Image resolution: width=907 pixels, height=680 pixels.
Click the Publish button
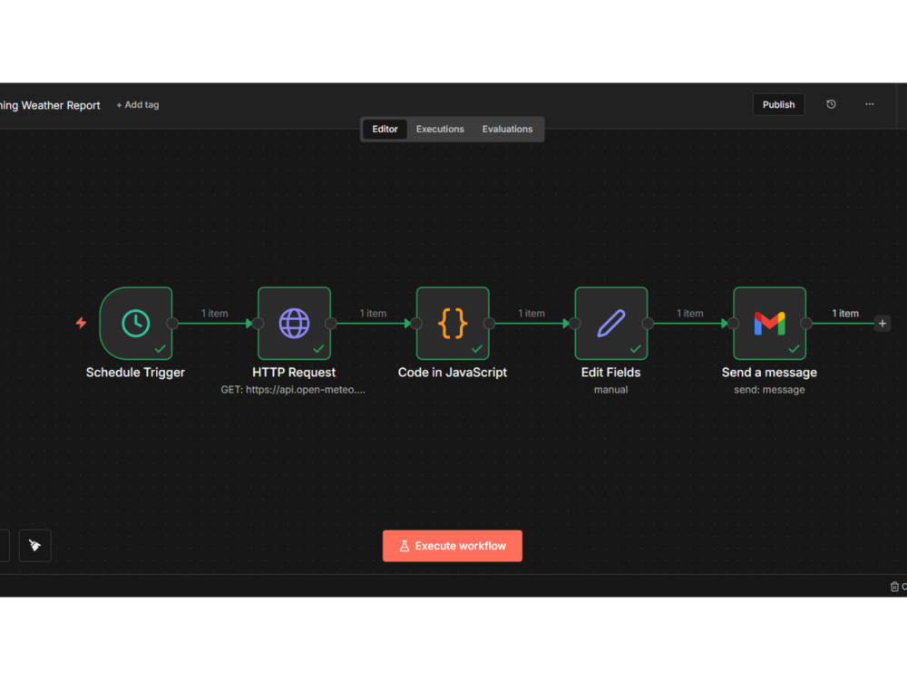point(778,104)
